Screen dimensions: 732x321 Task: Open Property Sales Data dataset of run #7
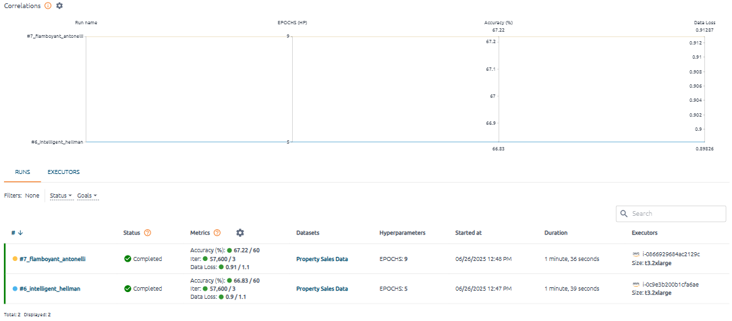322,259
